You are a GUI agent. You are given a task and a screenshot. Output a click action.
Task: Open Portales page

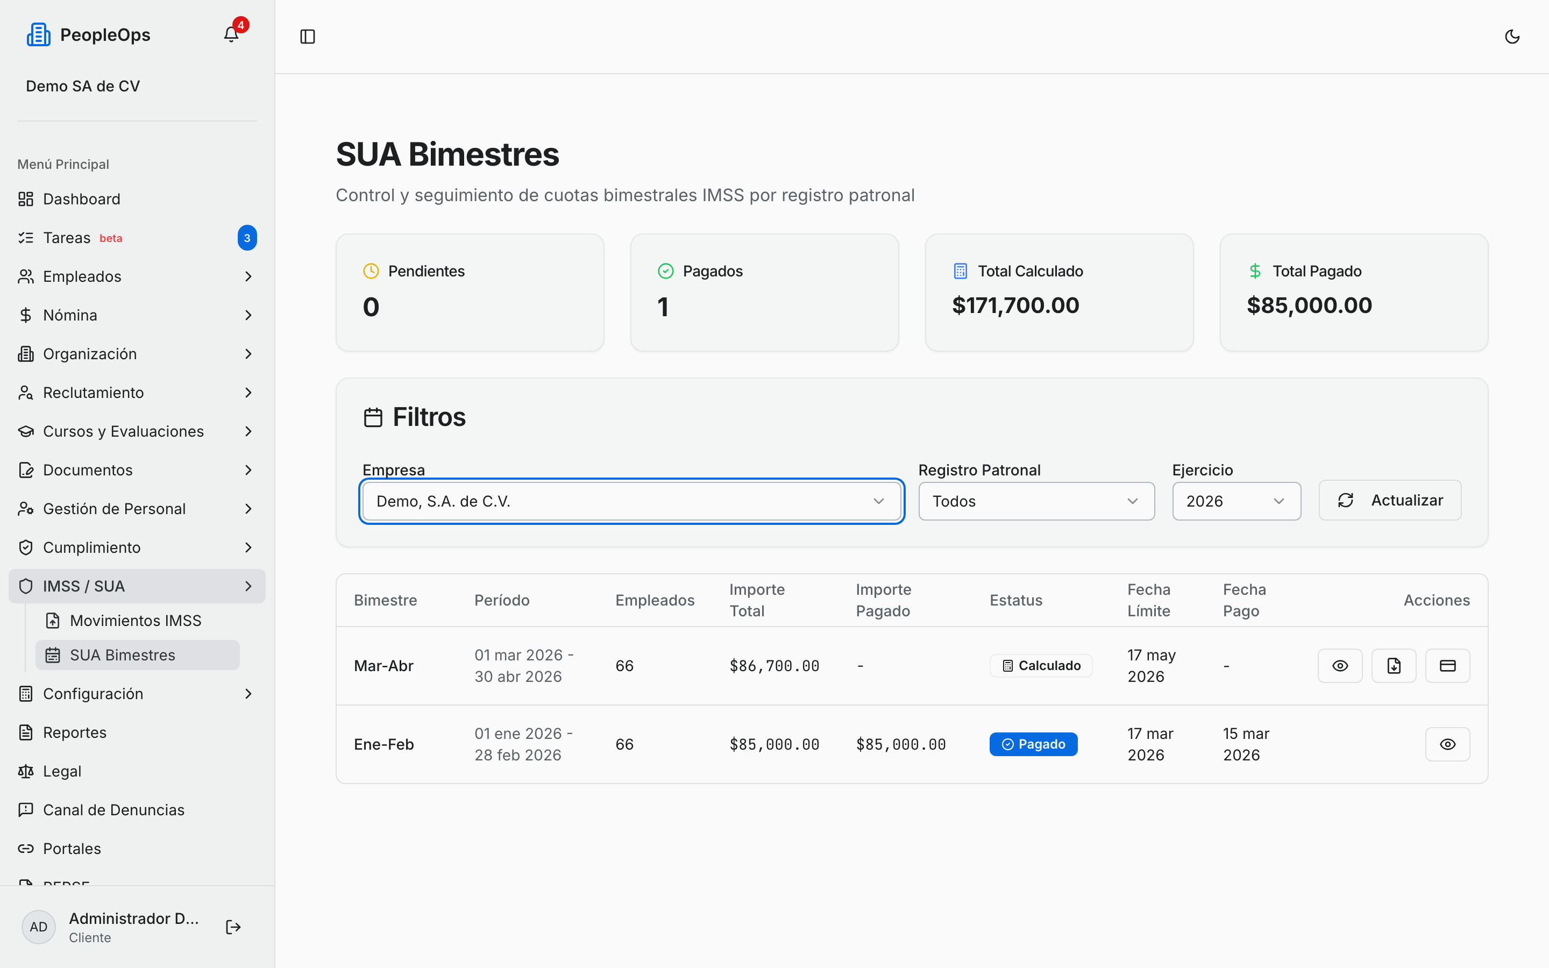coord(137,849)
